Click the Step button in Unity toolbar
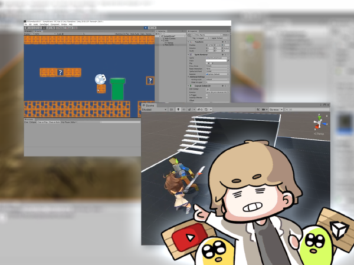354x265 pixels. tap(155, 28)
